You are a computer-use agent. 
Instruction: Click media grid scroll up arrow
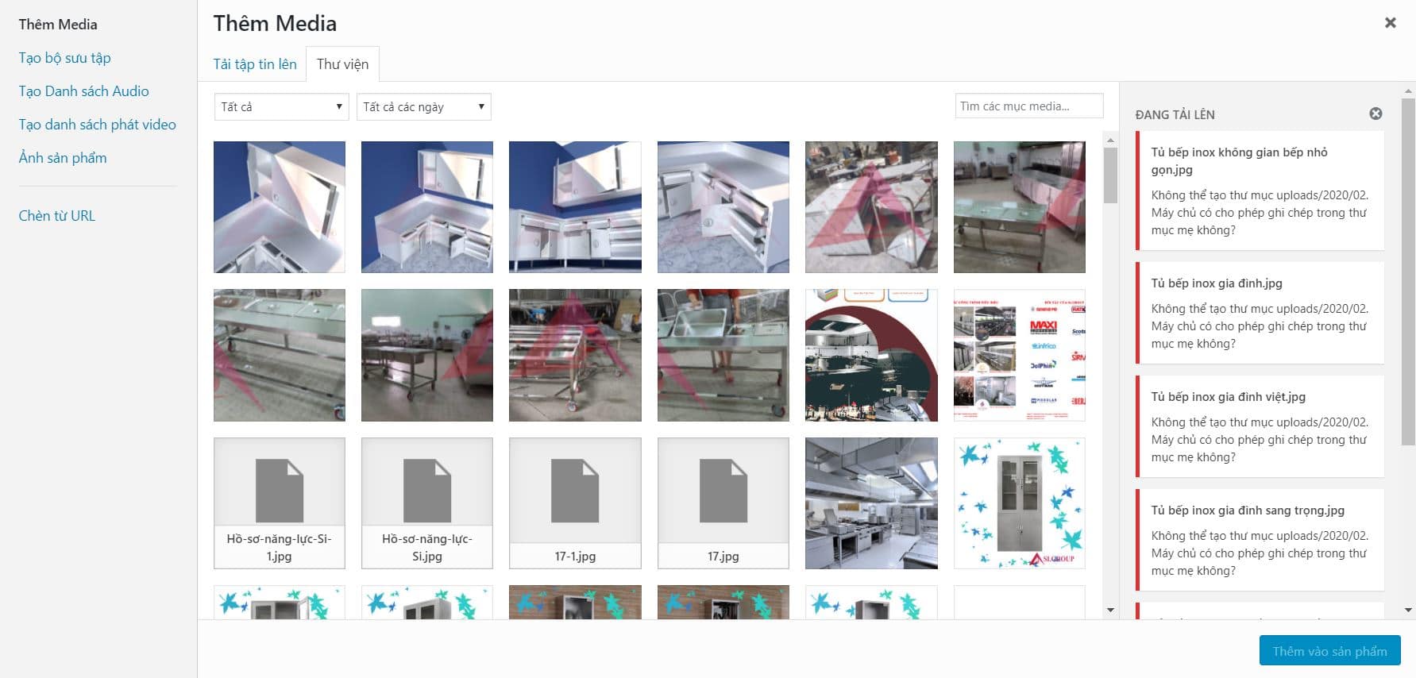1110,141
